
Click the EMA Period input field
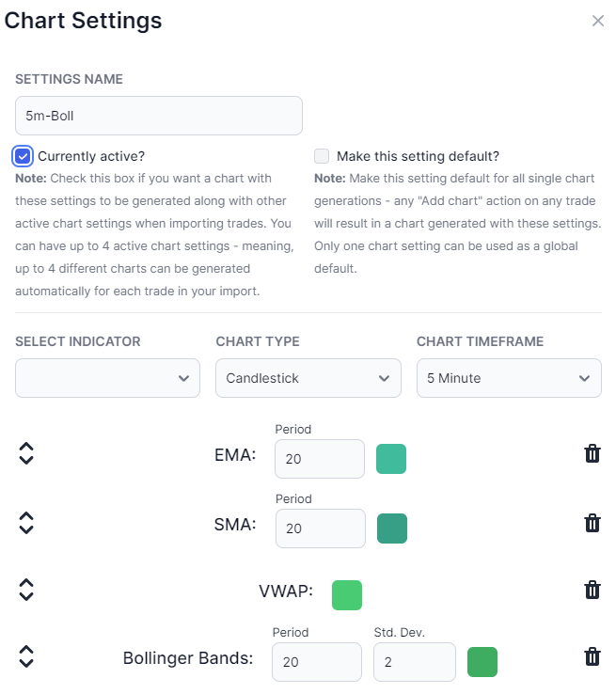click(x=320, y=459)
